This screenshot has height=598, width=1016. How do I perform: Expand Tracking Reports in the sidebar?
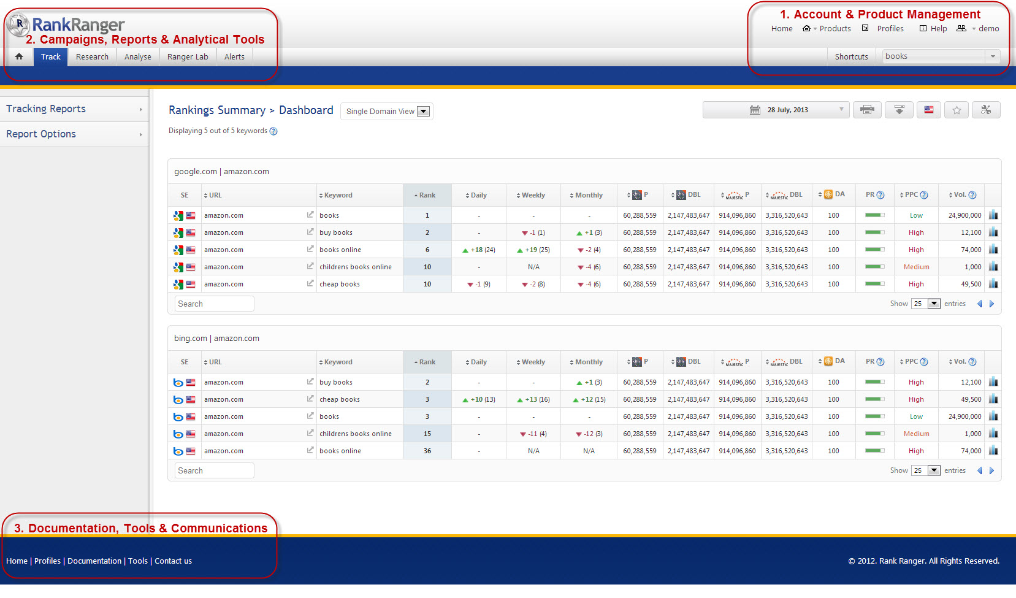point(74,109)
